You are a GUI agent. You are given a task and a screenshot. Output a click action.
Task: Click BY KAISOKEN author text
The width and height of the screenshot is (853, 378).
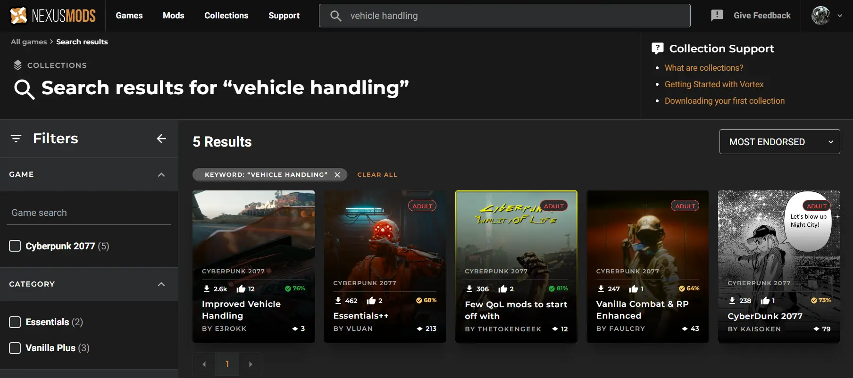click(x=754, y=329)
